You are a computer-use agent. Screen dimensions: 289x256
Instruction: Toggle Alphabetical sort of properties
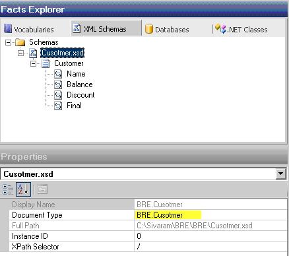[23, 189]
